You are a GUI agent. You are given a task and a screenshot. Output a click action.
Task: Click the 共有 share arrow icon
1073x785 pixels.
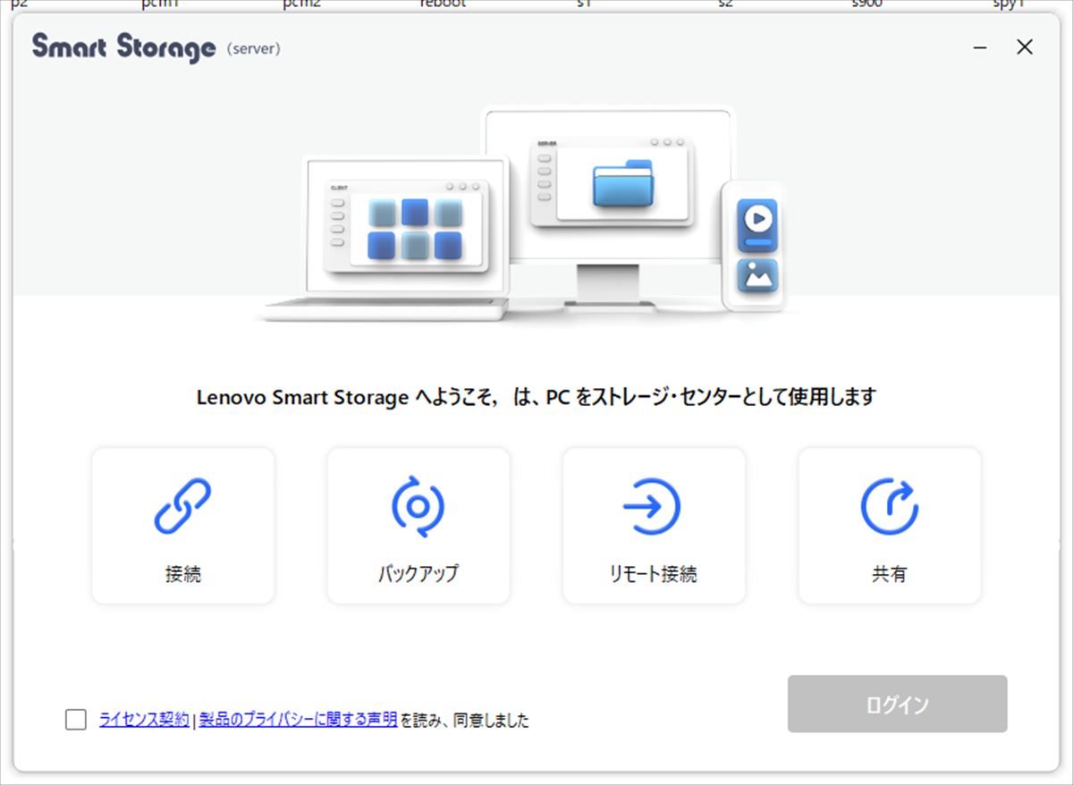[x=889, y=506]
